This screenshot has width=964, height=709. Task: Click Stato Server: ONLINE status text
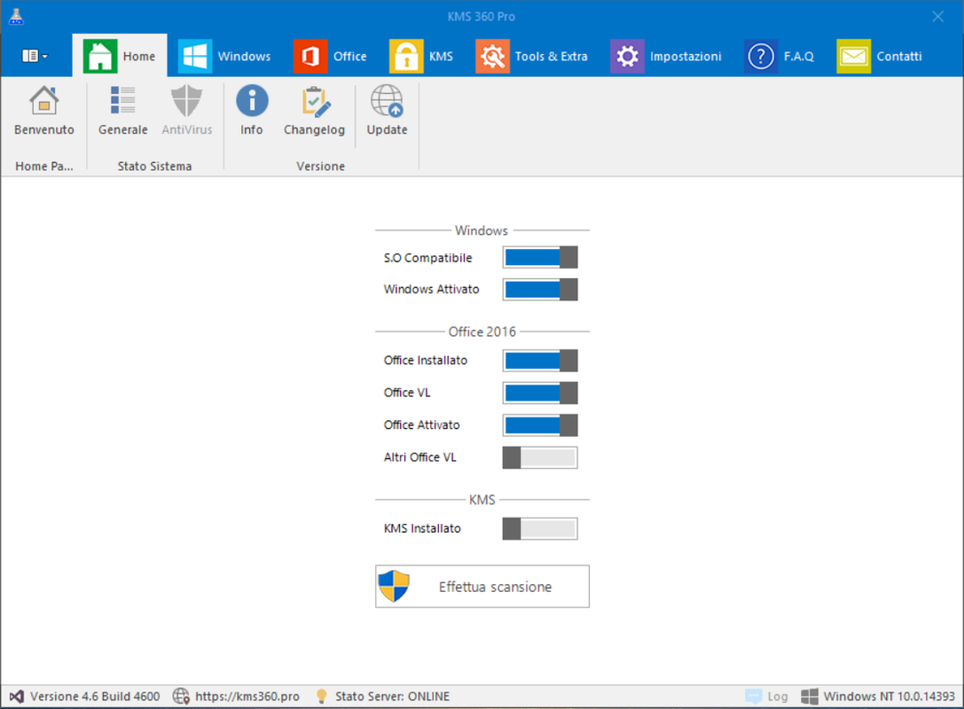392,696
